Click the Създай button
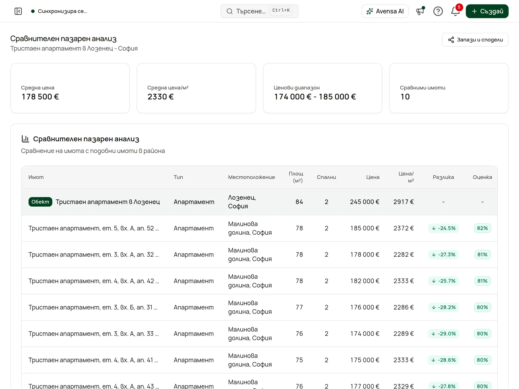The image size is (519, 389). pos(487,11)
